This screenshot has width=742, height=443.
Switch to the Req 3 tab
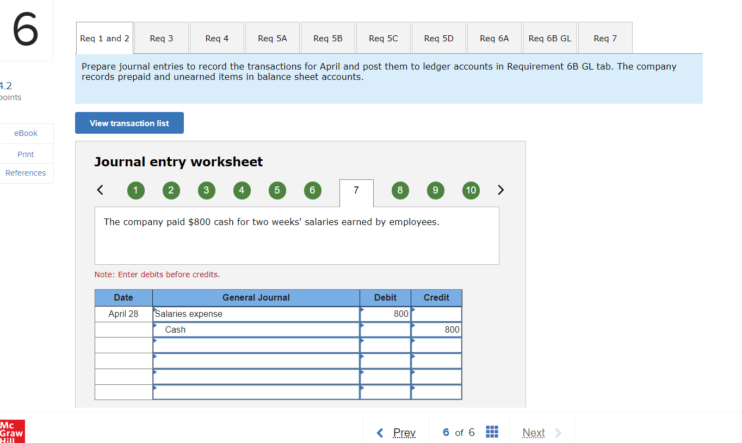(x=160, y=38)
